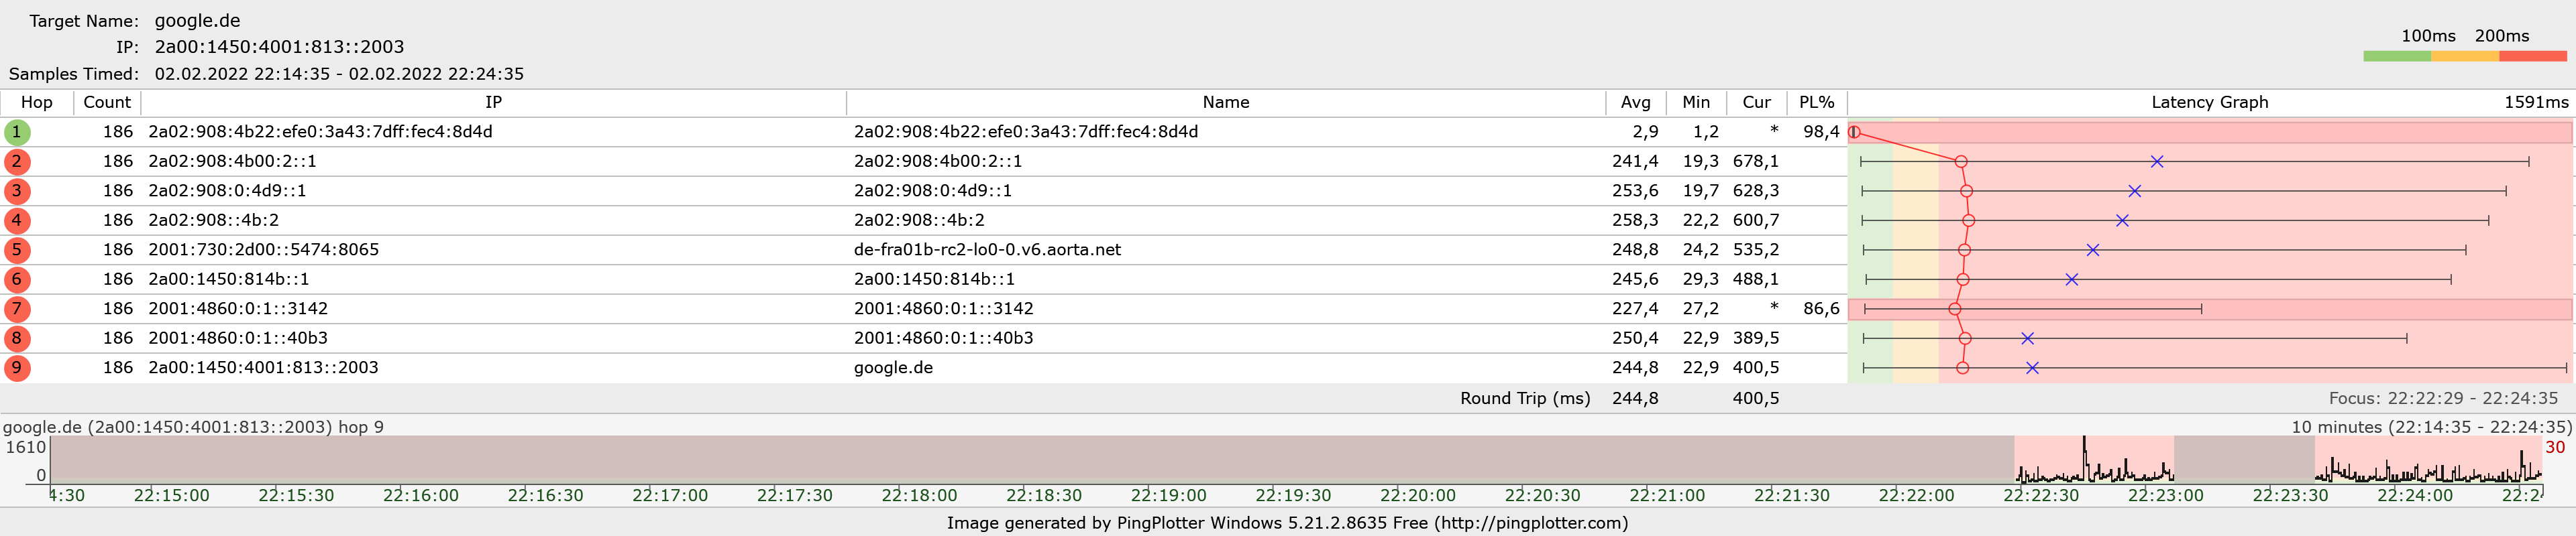
Task: Click the highlighted focus region near 22:22:30
Action: [x=2093, y=459]
